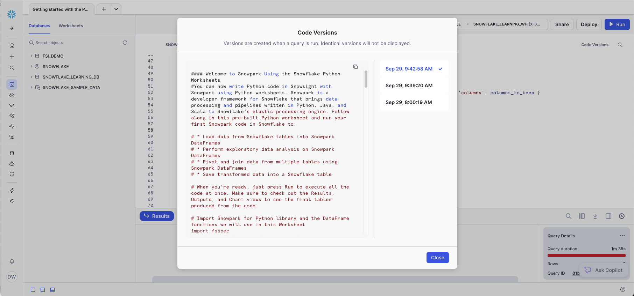Screen dimensions: 634x296
Task: Open the worksheet tab dropdown arrow
Action: 116,9
